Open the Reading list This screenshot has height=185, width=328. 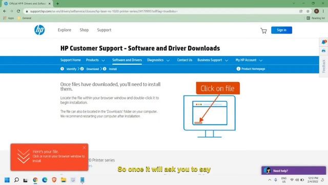(x=316, y=18)
